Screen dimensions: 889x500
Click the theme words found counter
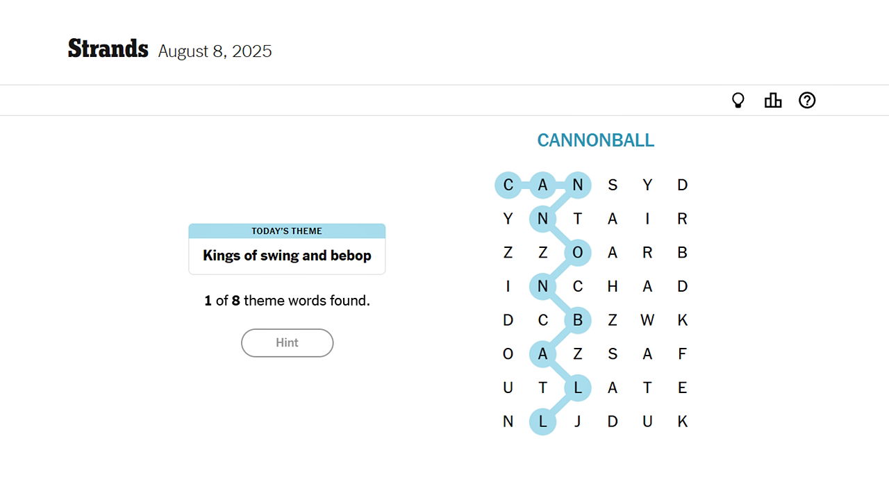click(x=287, y=301)
